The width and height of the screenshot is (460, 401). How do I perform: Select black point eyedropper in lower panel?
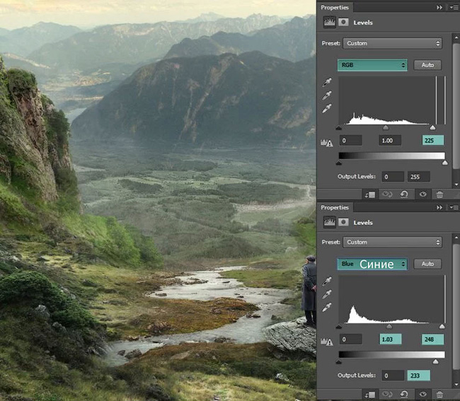[x=327, y=281]
